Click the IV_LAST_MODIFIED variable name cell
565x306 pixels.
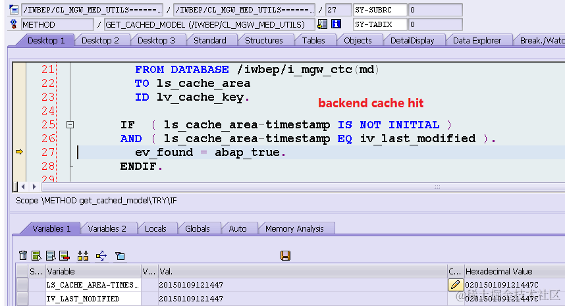tap(93, 299)
